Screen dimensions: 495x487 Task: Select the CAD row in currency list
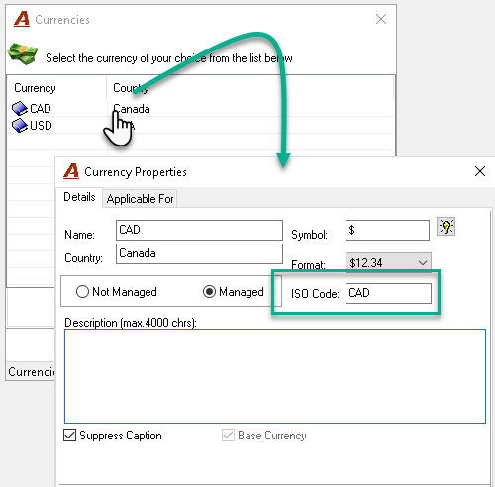(201, 109)
